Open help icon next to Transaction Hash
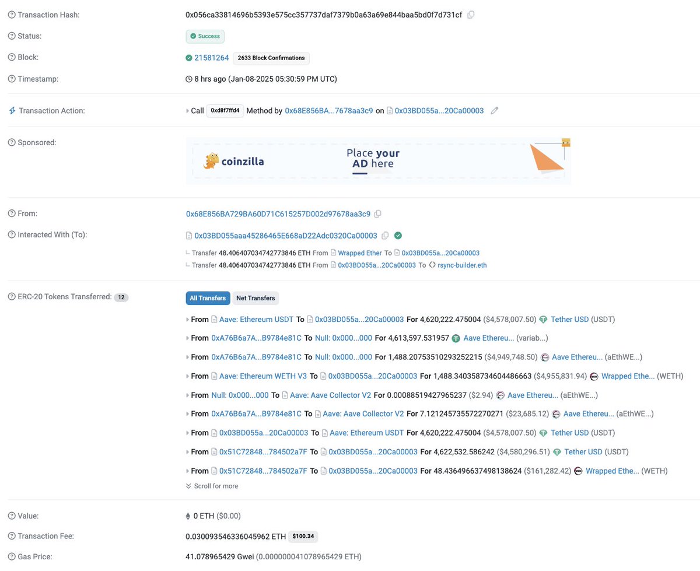700x571 pixels. point(12,15)
